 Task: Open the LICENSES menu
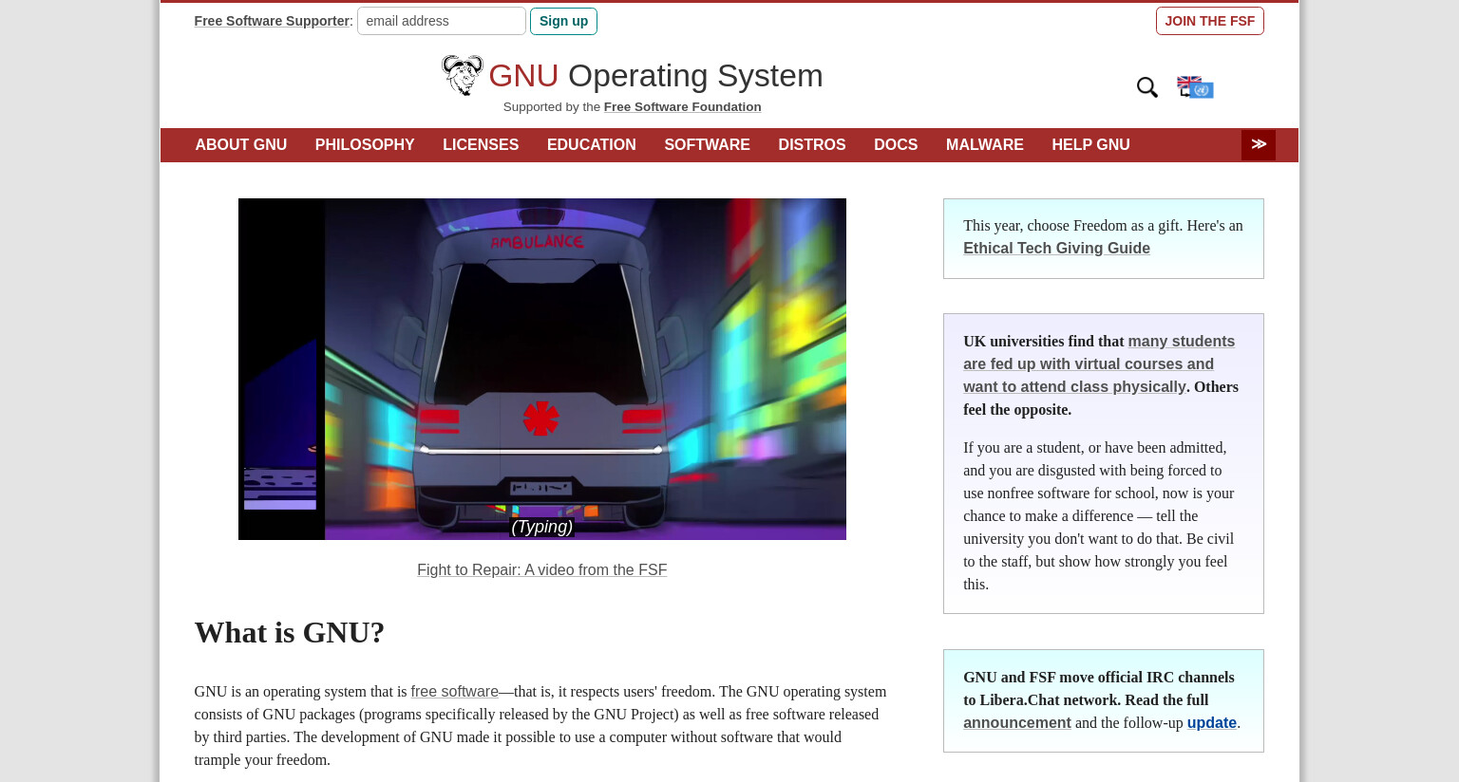(481, 145)
